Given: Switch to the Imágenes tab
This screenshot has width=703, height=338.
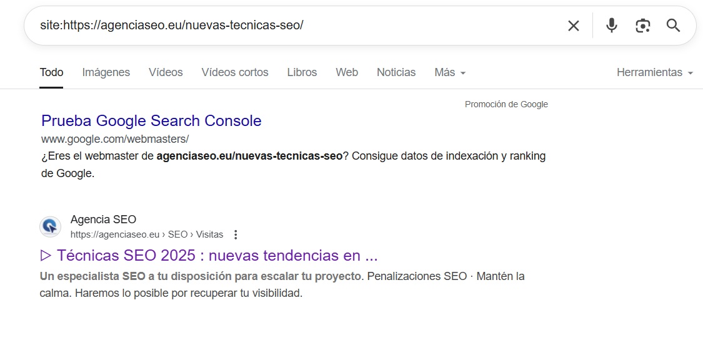Looking at the screenshot, I should click(106, 72).
